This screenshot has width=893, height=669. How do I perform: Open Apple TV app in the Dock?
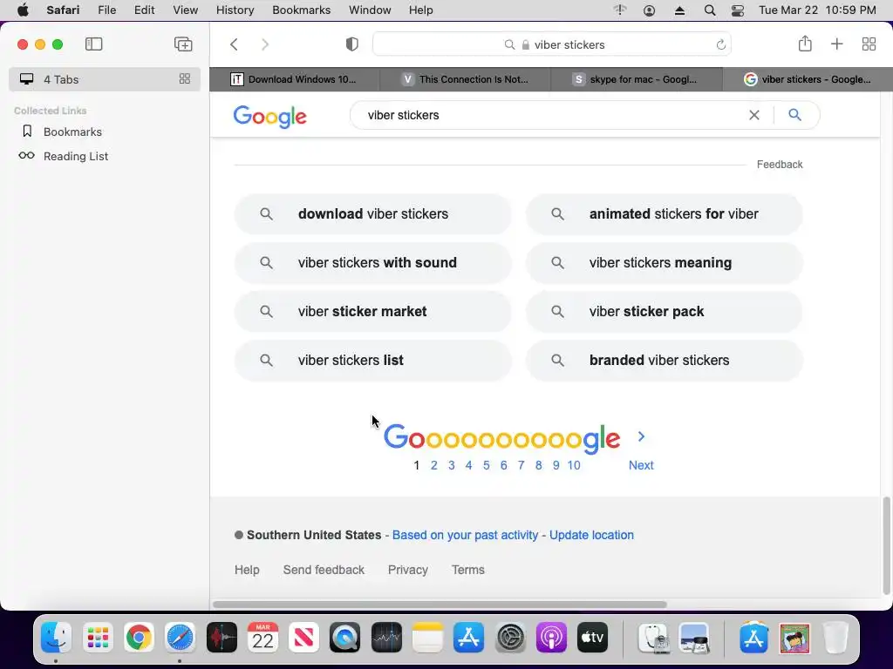click(x=592, y=638)
